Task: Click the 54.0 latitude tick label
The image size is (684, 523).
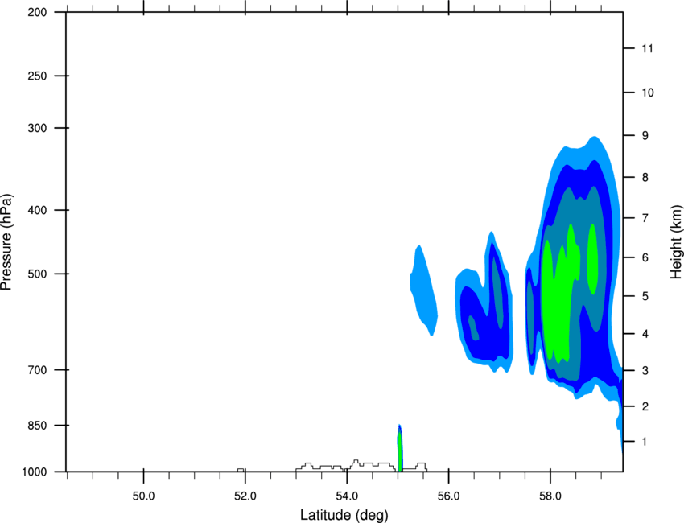Action: tap(347, 496)
